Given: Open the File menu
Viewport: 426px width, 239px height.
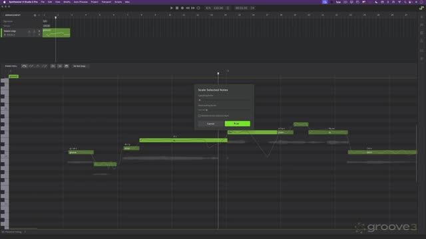Looking at the screenshot, I should click(x=43, y=2).
